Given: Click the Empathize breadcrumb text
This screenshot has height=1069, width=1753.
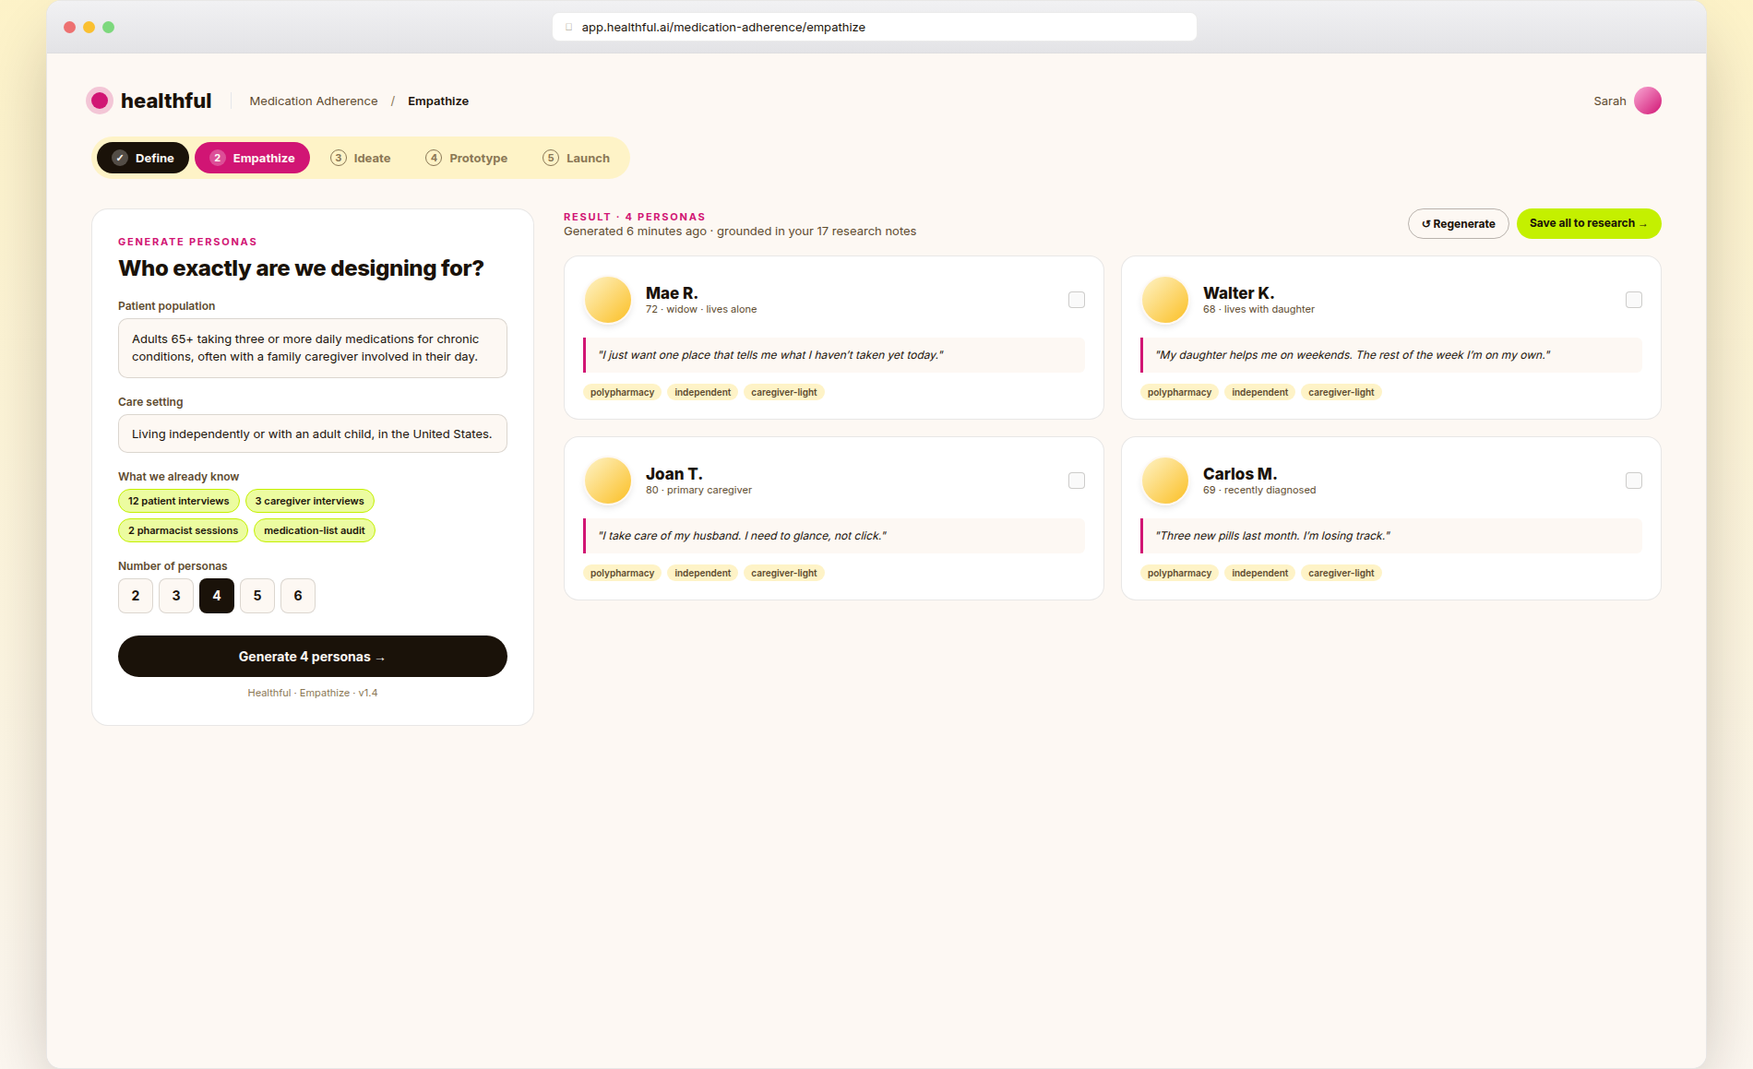Looking at the screenshot, I should pos(438,101).
